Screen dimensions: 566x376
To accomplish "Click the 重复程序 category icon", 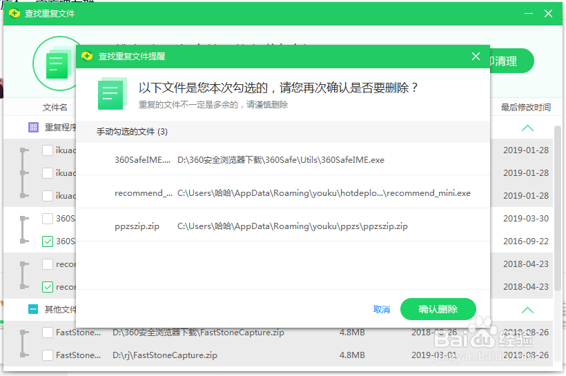I will coord(34,127).
